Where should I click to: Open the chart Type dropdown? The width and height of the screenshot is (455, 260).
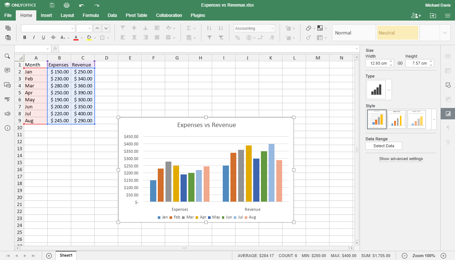pos(389,90)
